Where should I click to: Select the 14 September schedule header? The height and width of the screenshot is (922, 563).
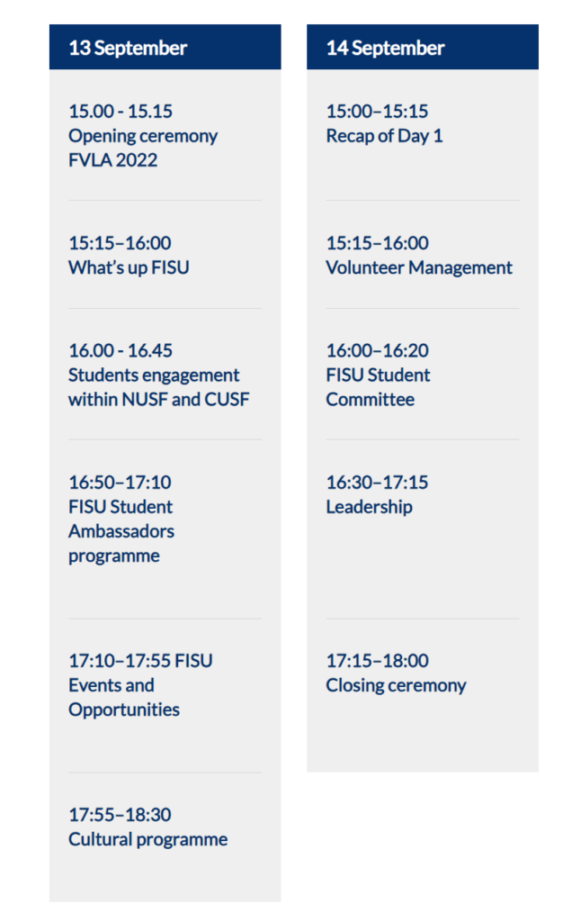coord(385,49)
